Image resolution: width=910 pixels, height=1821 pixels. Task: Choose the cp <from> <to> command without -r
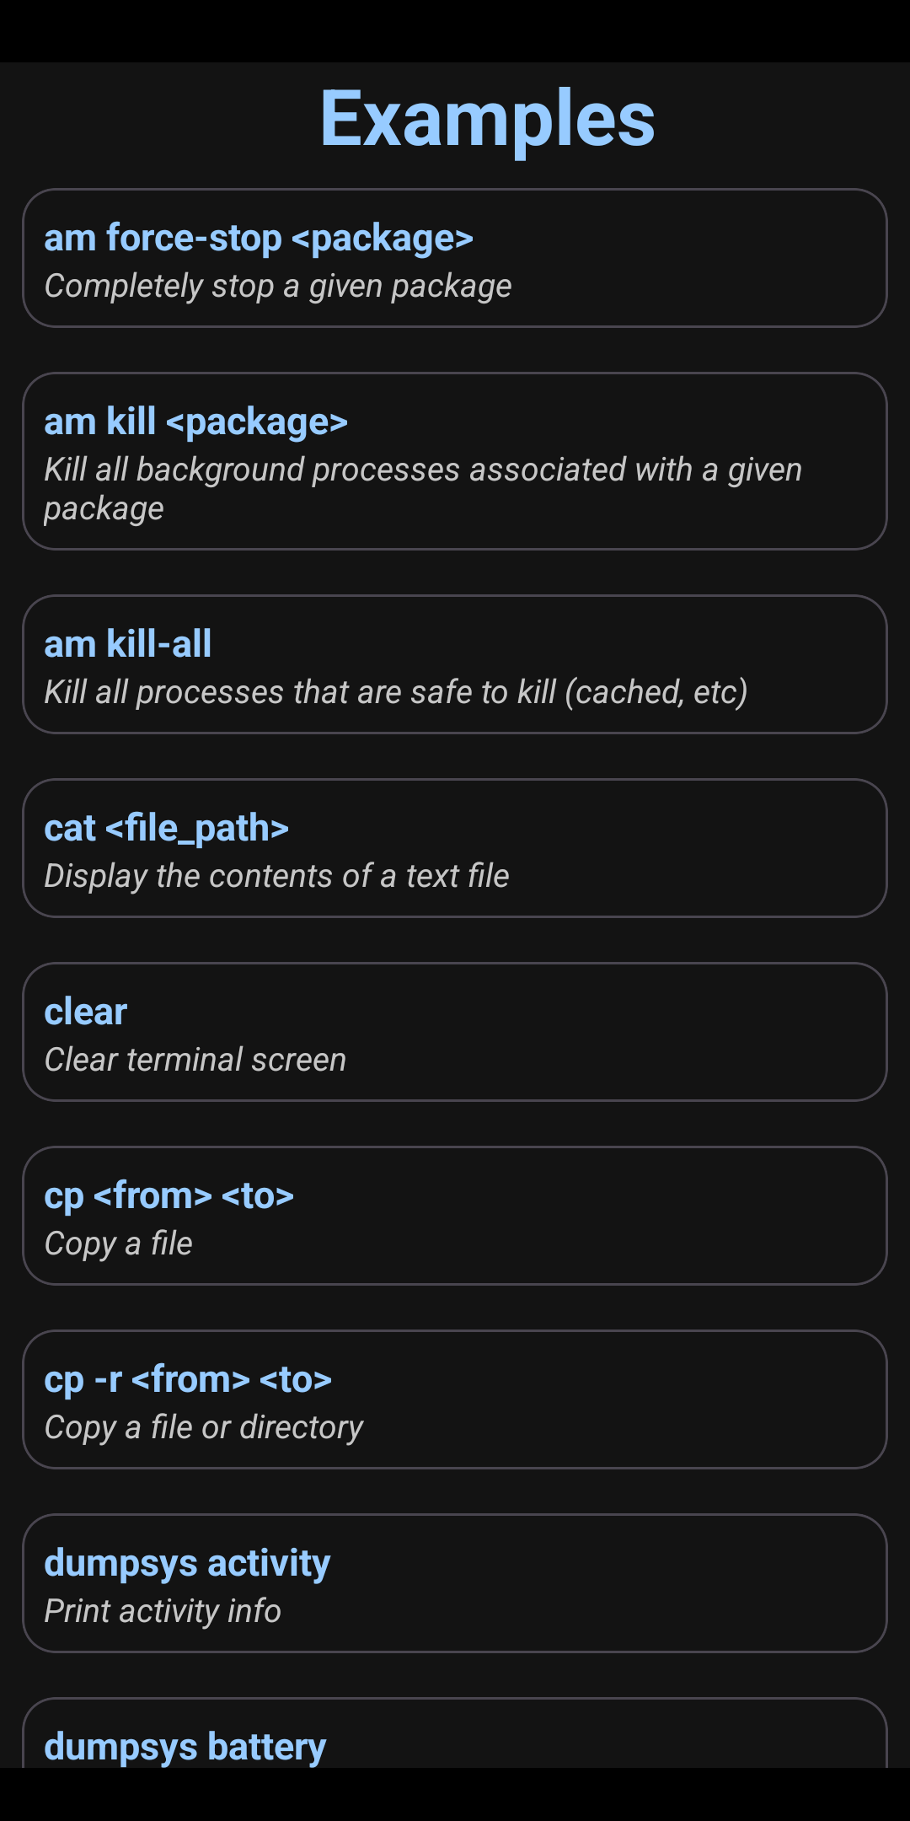coord(169,1196)
